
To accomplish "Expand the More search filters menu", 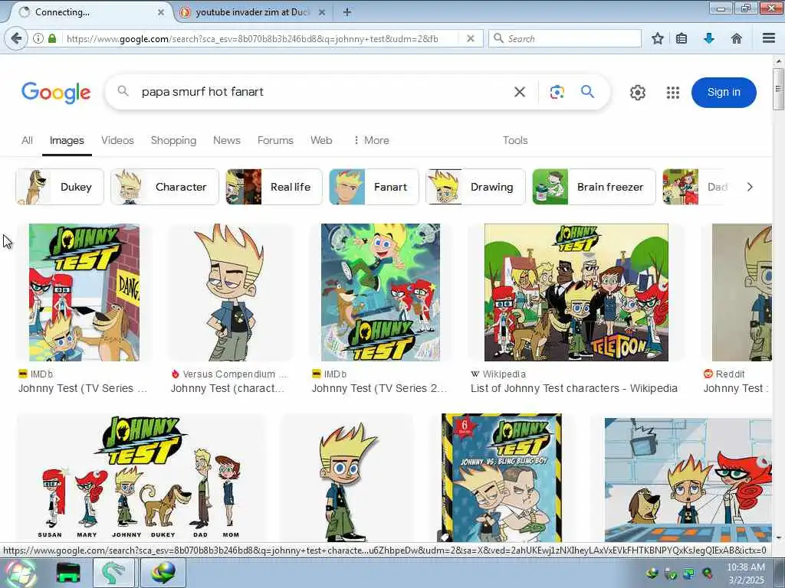I will [x=371, y=141].
